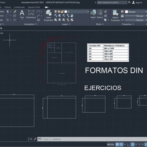Open the Output ribbon tab
The height and width of the screenshot is (147, 147).
(8, 7)
